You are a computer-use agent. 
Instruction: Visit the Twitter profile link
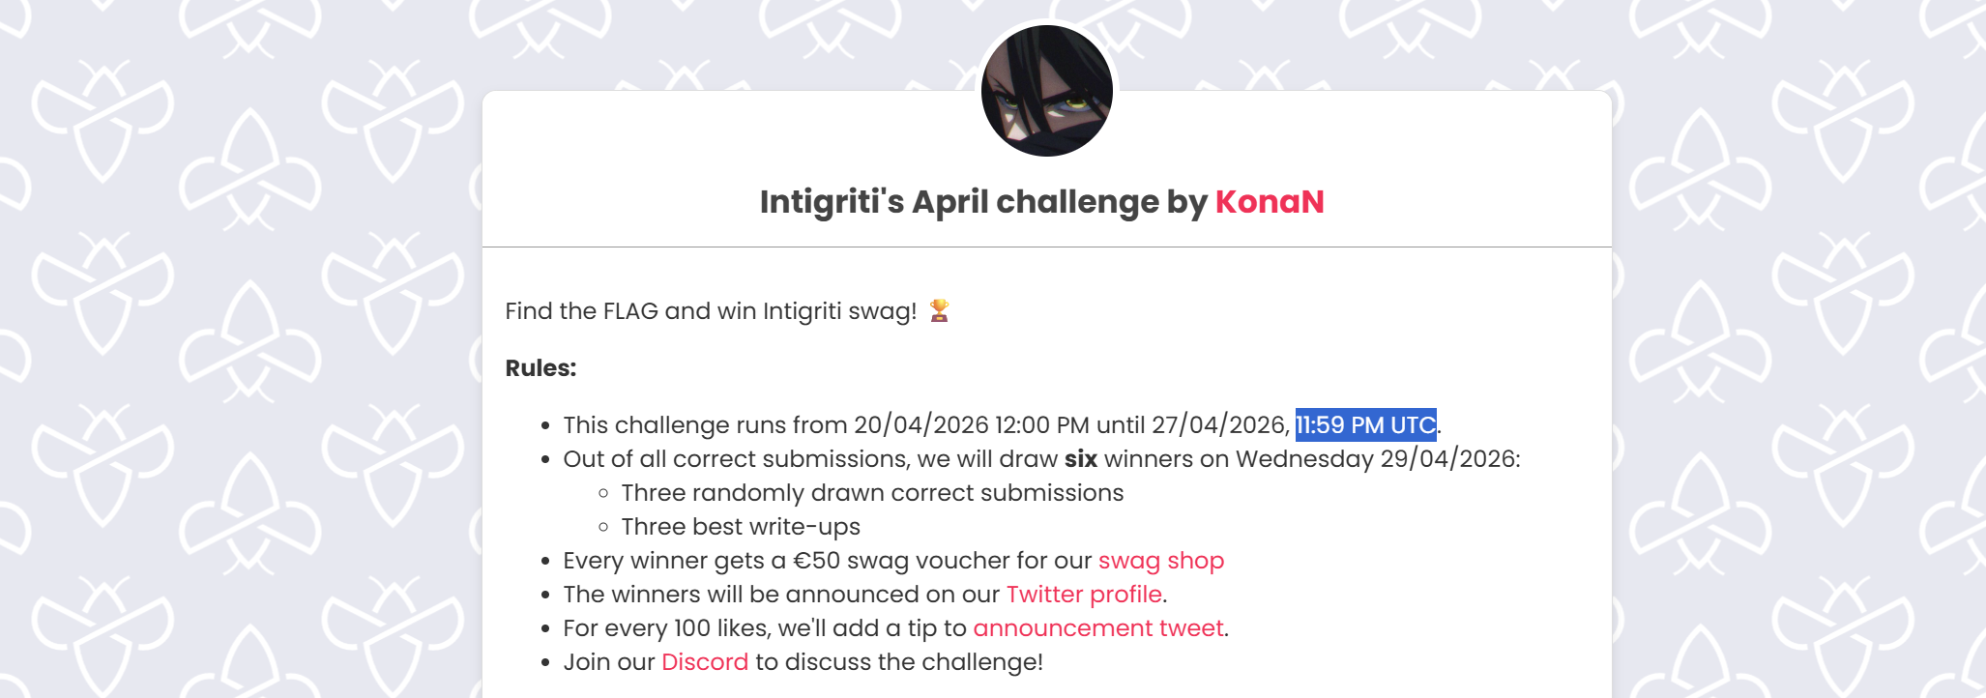click(1083, 595)
